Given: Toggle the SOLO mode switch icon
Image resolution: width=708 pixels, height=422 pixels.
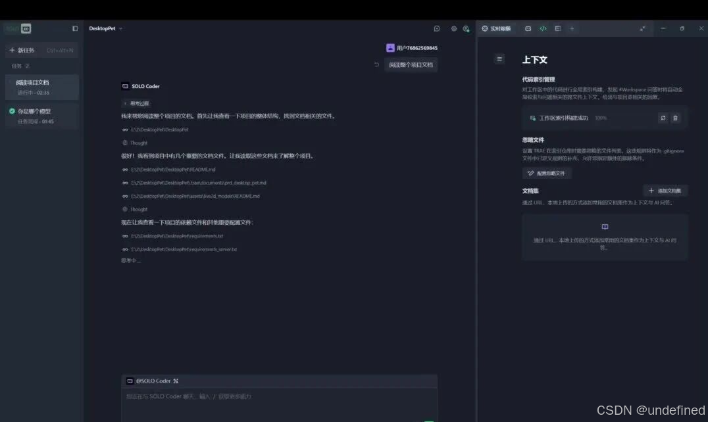Looking at the screenshot, I should 26,28.
